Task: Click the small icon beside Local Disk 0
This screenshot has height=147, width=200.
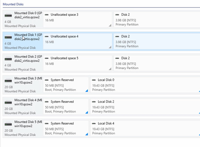Action: pos(94,80)
